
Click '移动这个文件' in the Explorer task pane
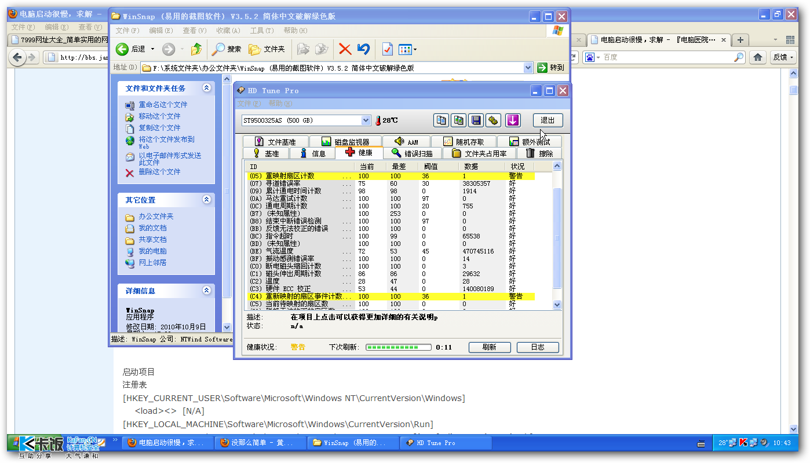(x=159, y=116)
